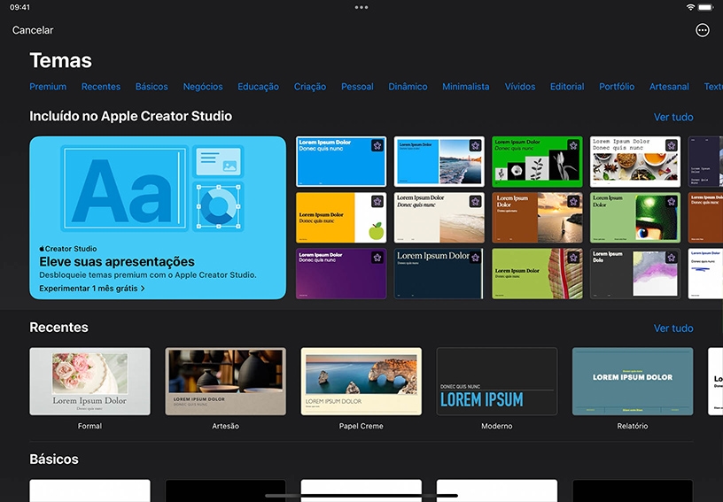Image resolution: width=723 pixels, height=502 pixels.
Task: Select the brown sunset sailboat theme
Action: pos(537,218)
